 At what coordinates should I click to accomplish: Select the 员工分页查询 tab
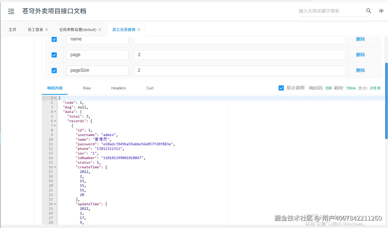coord(124,30)
